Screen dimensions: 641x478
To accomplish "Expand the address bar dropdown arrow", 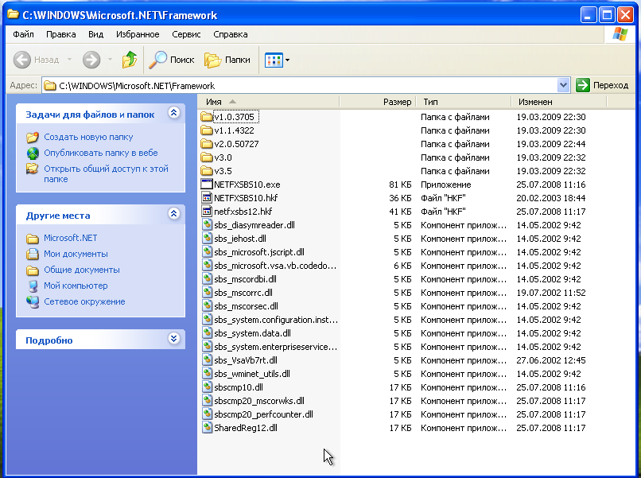I will click(x=563, y=85).
